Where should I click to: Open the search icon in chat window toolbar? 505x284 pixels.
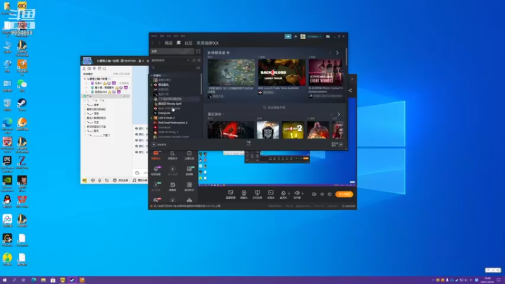[x=104, y=69]
